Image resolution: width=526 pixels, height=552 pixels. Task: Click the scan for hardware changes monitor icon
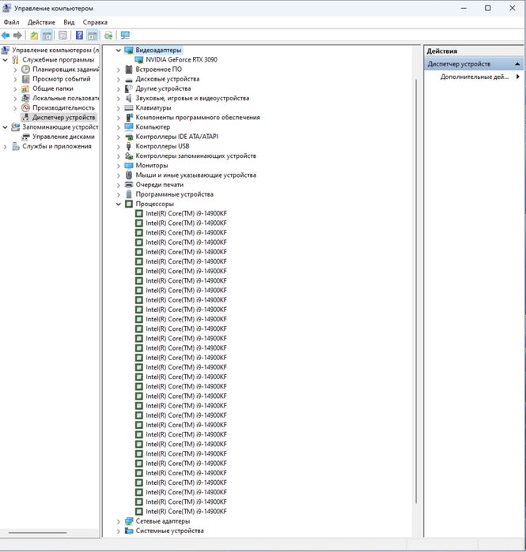pyautogui.click(x=125, y=36)
